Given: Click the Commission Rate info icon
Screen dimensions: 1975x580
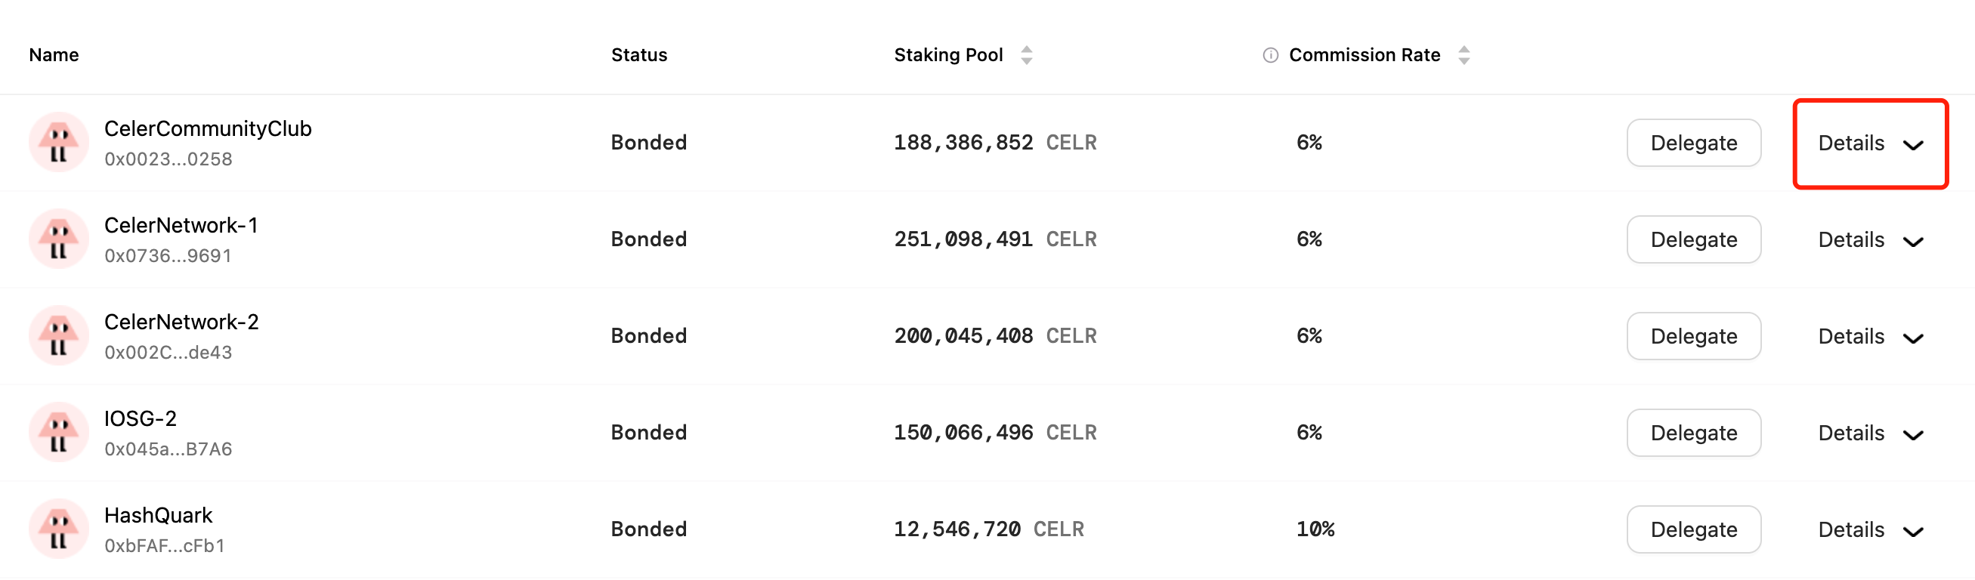Looking at the screenshot, I should (x=1270, y=55).
